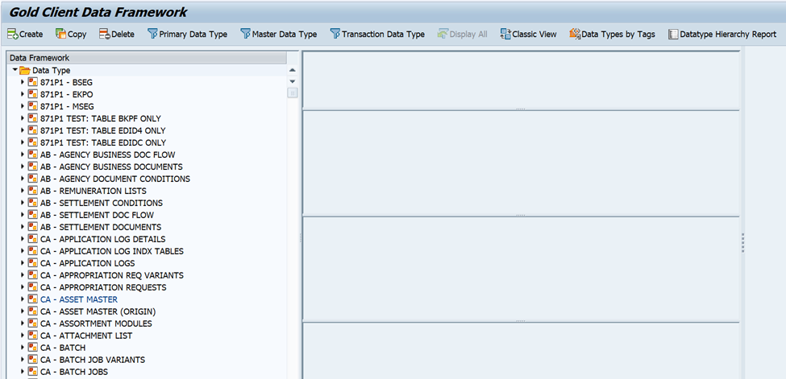Select the highlighted CA - ASSET MASTER label
Viewport: 786px width, 379px height.
click(79, 299)
